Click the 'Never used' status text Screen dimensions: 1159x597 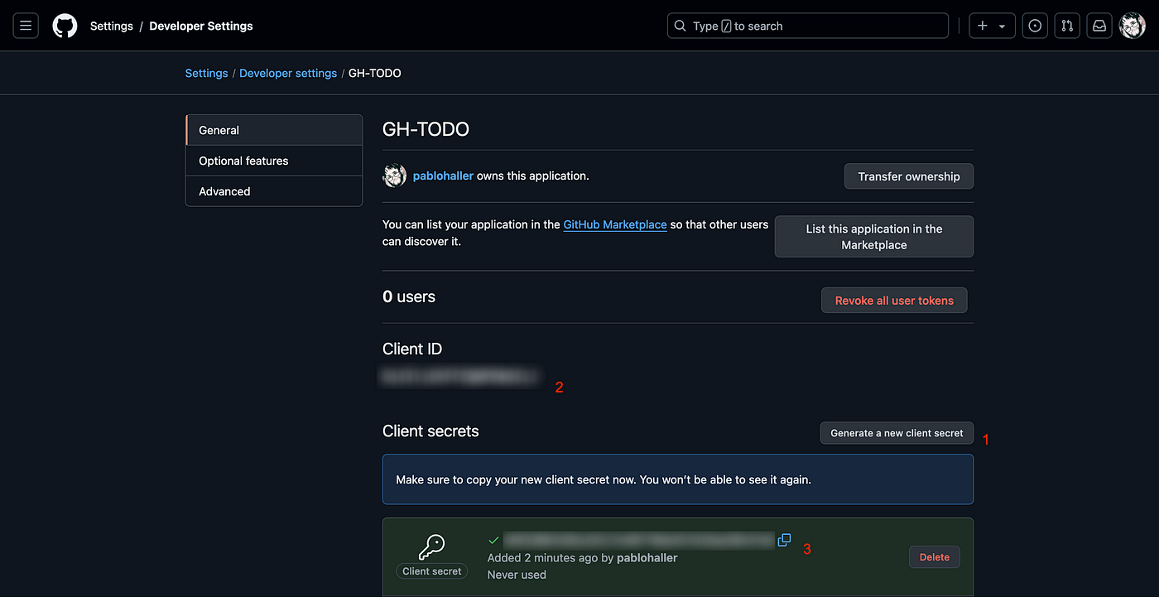[x=517, y=575]
